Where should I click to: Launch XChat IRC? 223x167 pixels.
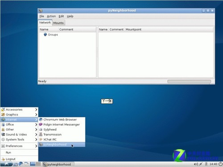[x=62, y=139]
